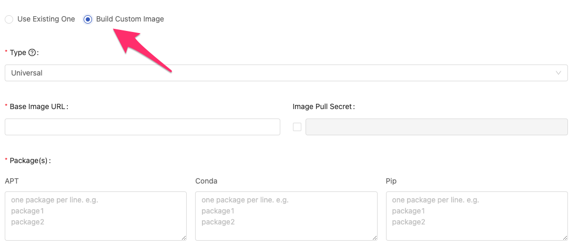This screenshot has width=579, height=247.
Task: Click the Type field label
Action: [18, 52]
